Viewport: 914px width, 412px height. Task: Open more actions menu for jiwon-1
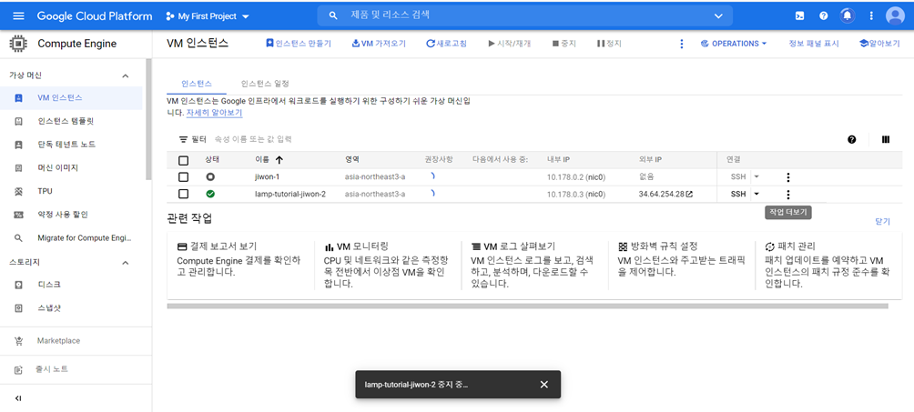(x=788, y=177)
